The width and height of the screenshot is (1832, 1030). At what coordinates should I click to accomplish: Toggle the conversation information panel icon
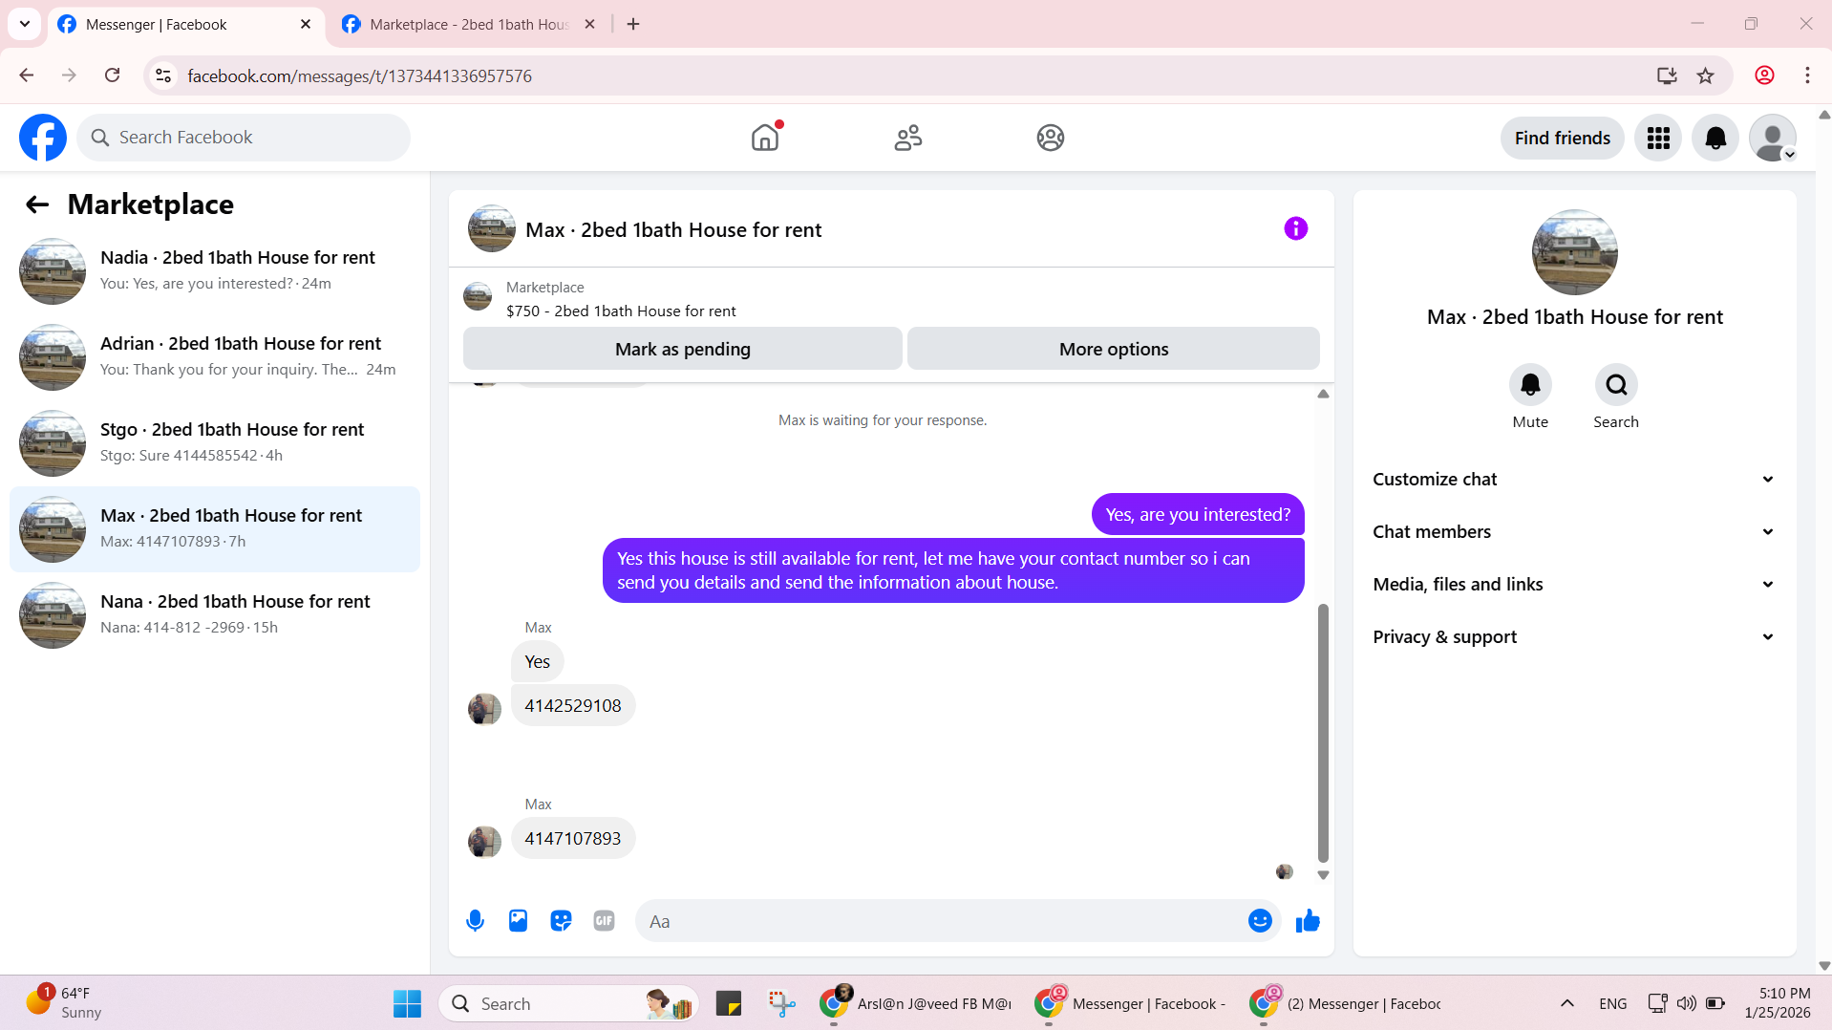point(1295,228)
